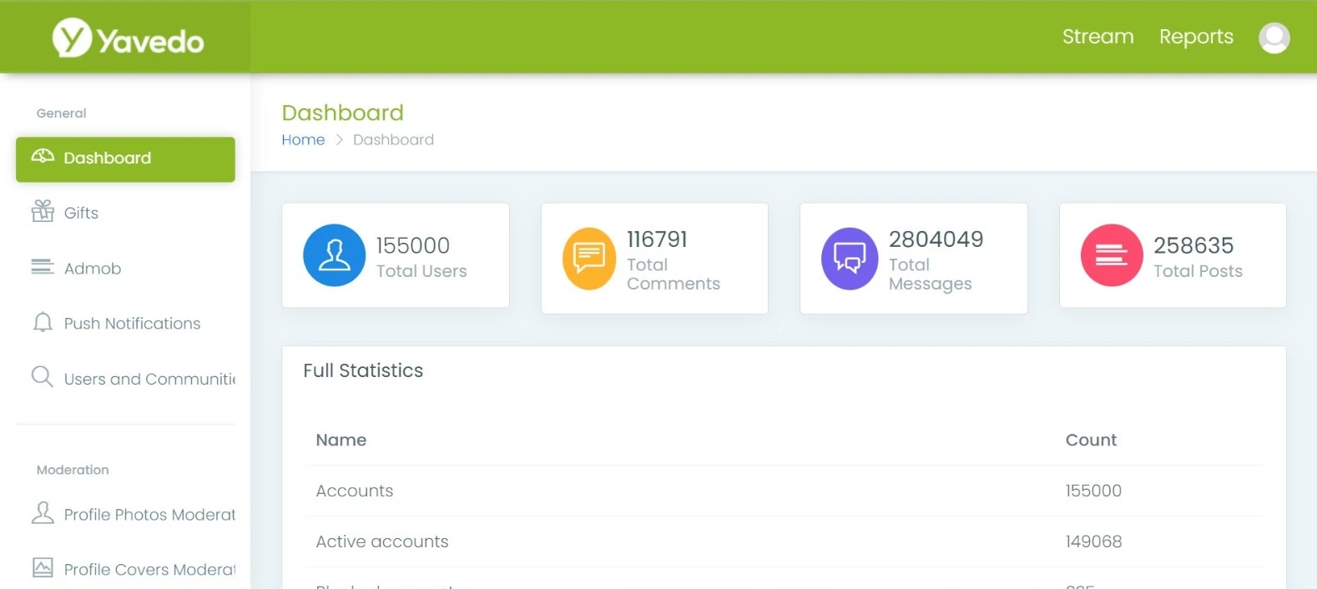Click the red Total Posts icon
This screenshot has height=589, width=1317.
pyautogui.click(x=1111, y=255)
